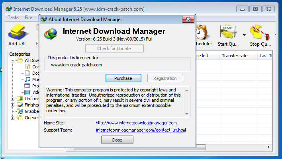Select the Compressed category archive icon

[x=27, y=67]
